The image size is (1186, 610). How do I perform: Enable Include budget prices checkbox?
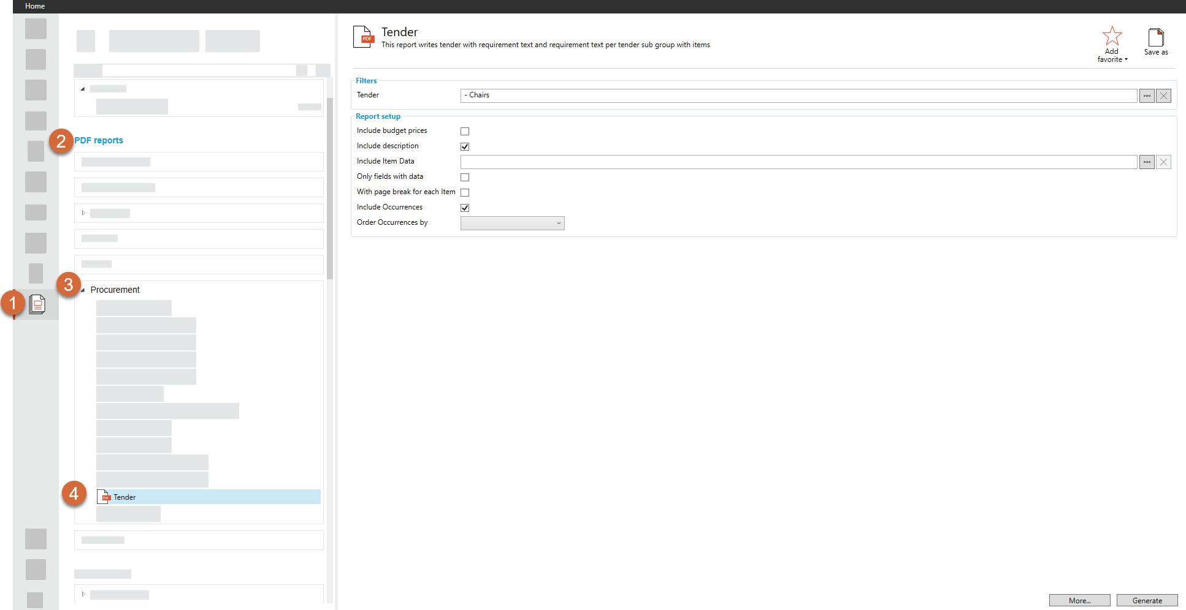pyautogui.click(x=465, y=131)
